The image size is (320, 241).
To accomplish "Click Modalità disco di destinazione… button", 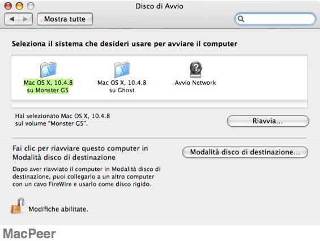I will (x=245, y=152).
